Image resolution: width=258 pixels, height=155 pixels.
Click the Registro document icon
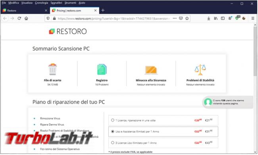102,69
